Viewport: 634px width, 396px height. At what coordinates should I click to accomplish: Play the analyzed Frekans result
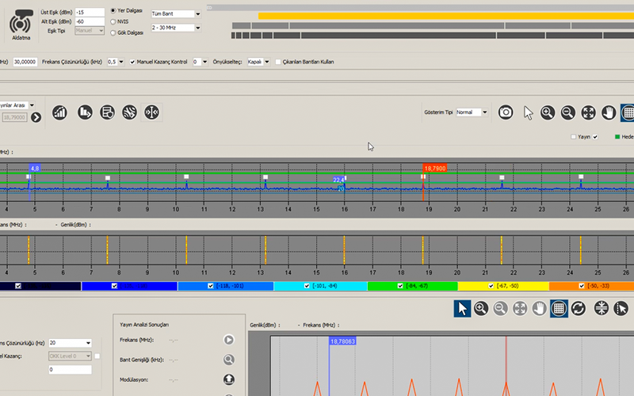tap(229, 340)
